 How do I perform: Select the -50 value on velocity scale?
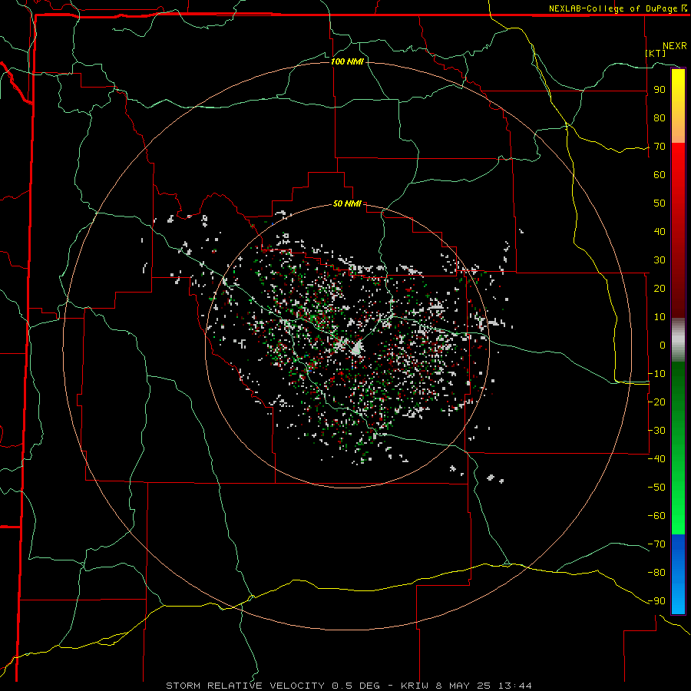pyautogui.click(x=656, y=487)
